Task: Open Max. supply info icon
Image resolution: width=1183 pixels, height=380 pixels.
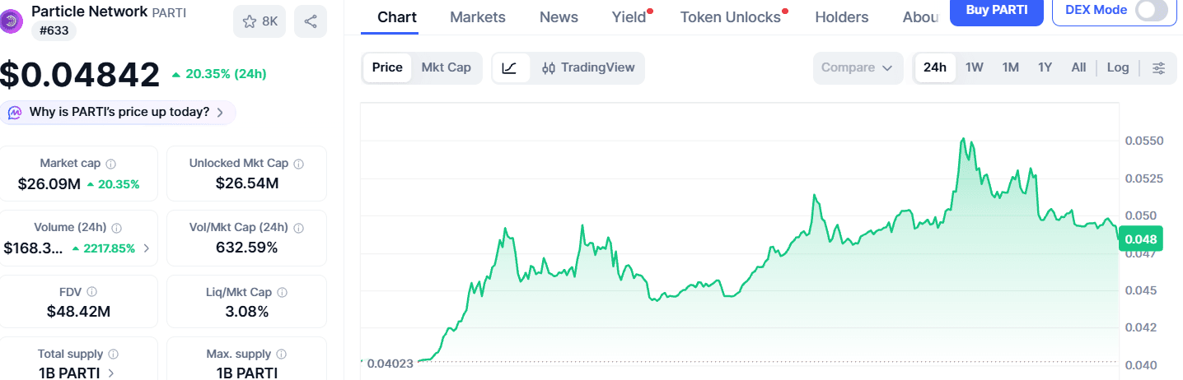Action: [280, 355]
